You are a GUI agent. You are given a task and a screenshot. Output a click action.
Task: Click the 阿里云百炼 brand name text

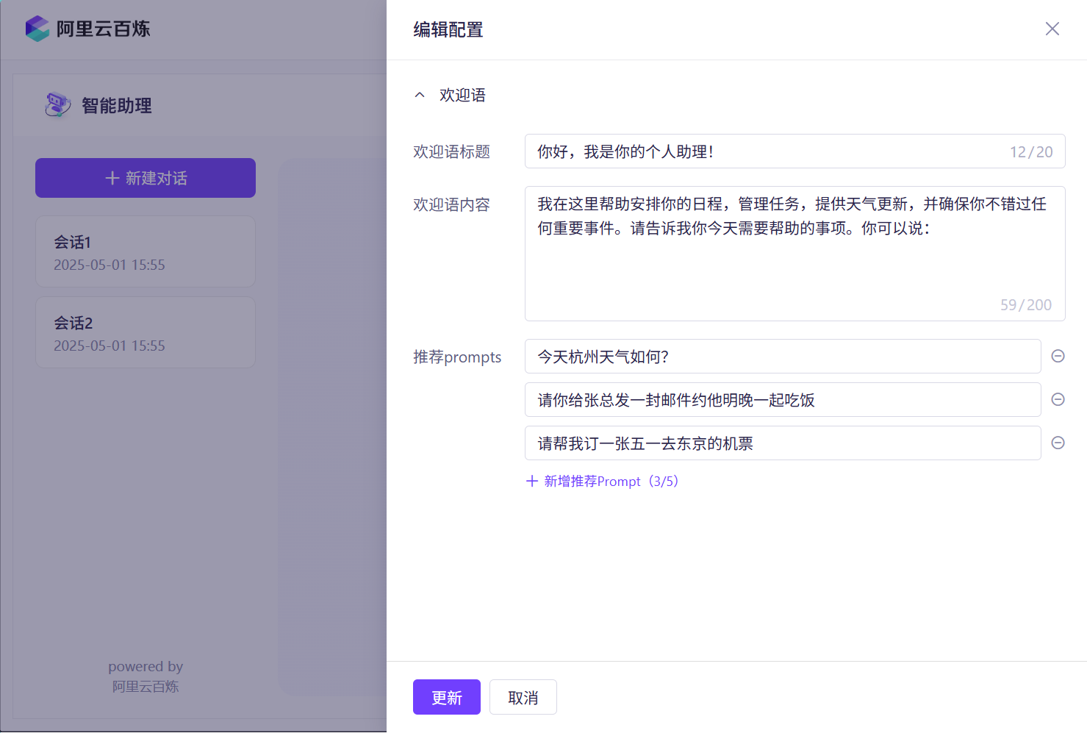pyautogui.click(x=104, y=29)
